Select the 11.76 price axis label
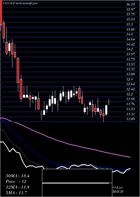The width and height of the screenshot is (140, 197). coord(130,104)
